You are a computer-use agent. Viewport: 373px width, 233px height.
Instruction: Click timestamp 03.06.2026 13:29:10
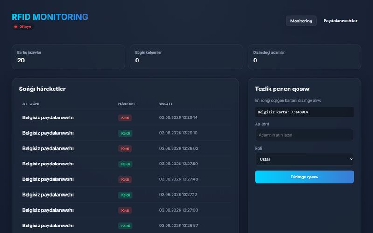pyautogui.click(x=179, y=133)
